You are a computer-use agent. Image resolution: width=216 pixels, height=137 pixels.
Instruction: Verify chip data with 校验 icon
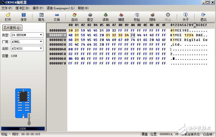pos(137,17)
